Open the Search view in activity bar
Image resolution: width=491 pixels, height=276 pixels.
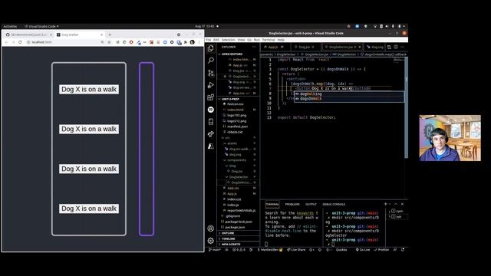pyautogui.click(x=211, y=61)
